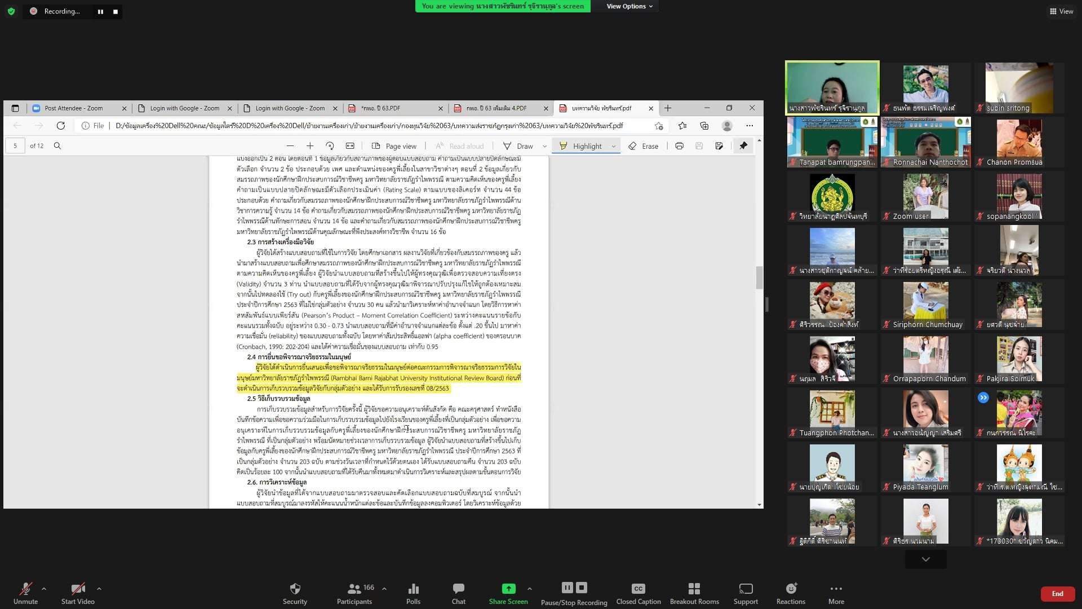Open the Polls panel
Viewport: 1082px width, 609px height.
point(413,589)
